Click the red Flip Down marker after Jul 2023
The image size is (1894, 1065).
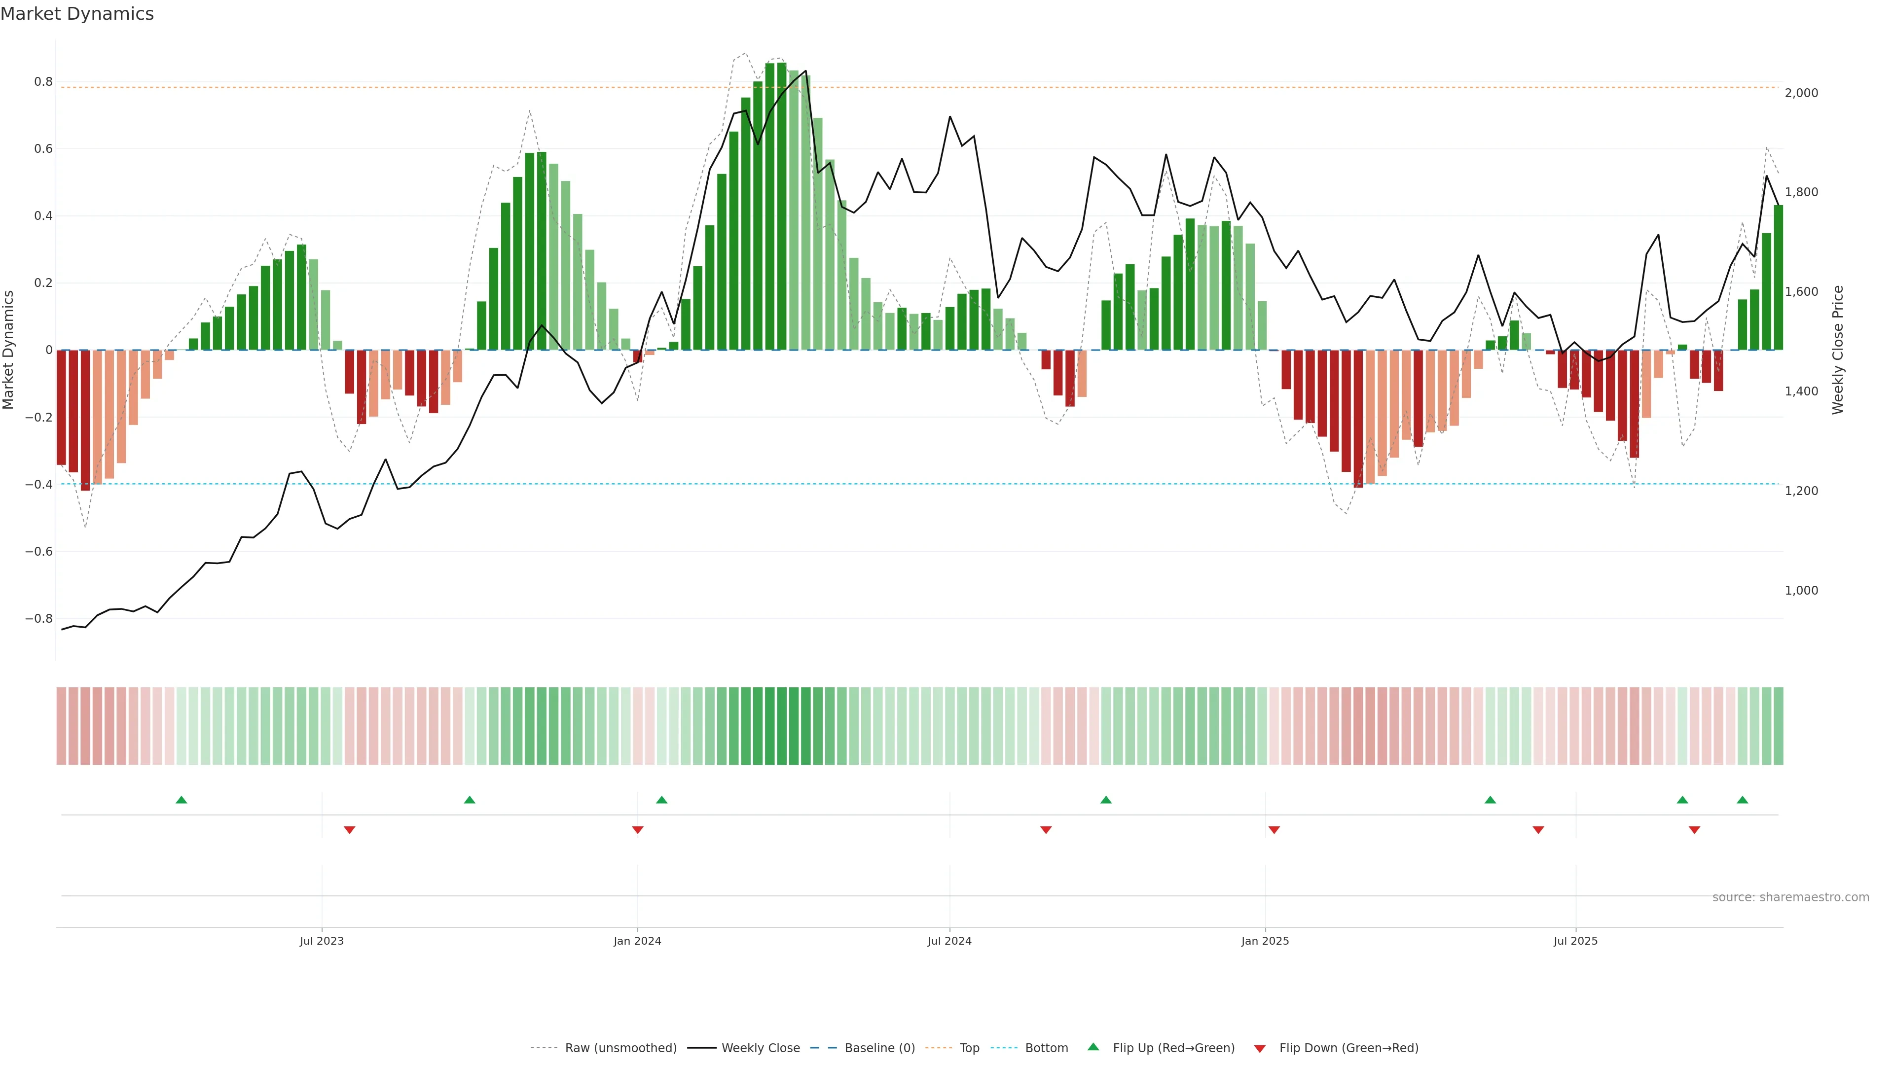[x=349, y=830]
